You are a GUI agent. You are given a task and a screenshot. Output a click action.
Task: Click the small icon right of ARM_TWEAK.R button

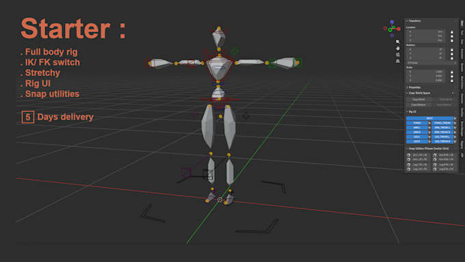[455, 132]
